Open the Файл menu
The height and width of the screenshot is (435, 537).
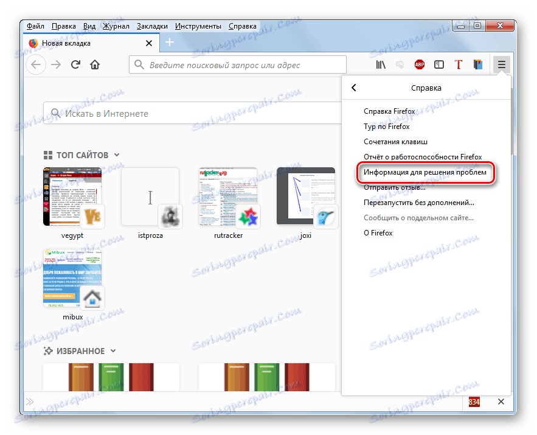point(35,26)
